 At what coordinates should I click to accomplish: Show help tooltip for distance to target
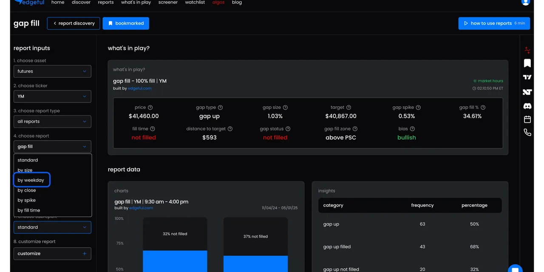tap(230, 129)
